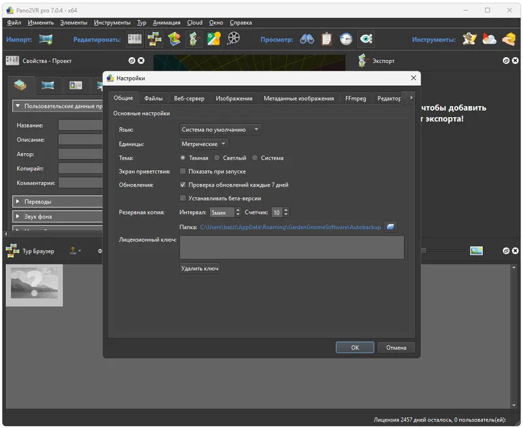523x428 pixels.
Task: Adjust the backup Интервал stepper
Action: [238, 212]
